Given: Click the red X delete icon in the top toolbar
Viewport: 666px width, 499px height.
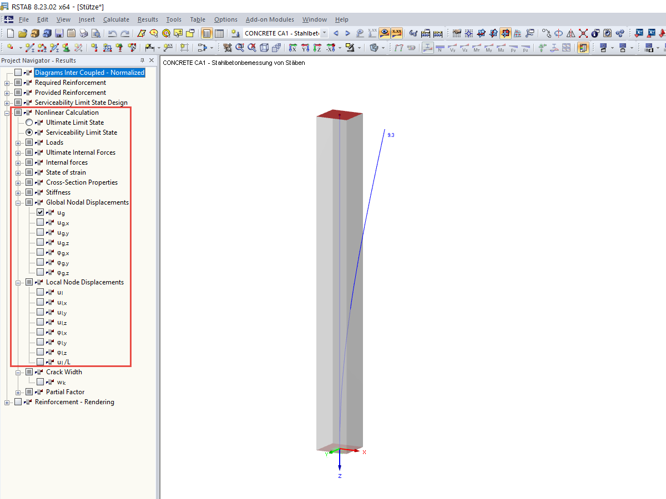Looking at the screenshot, I should pyautogui.click(x=583, y=33).
